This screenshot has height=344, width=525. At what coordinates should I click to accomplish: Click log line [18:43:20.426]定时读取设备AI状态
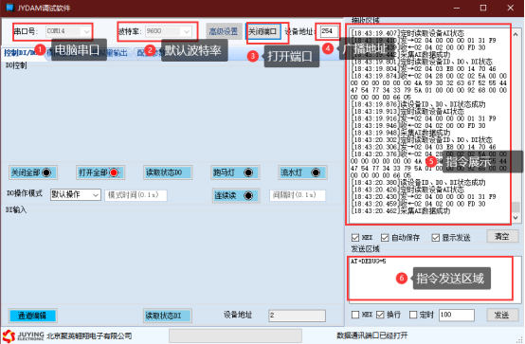[x=407, y=190]
